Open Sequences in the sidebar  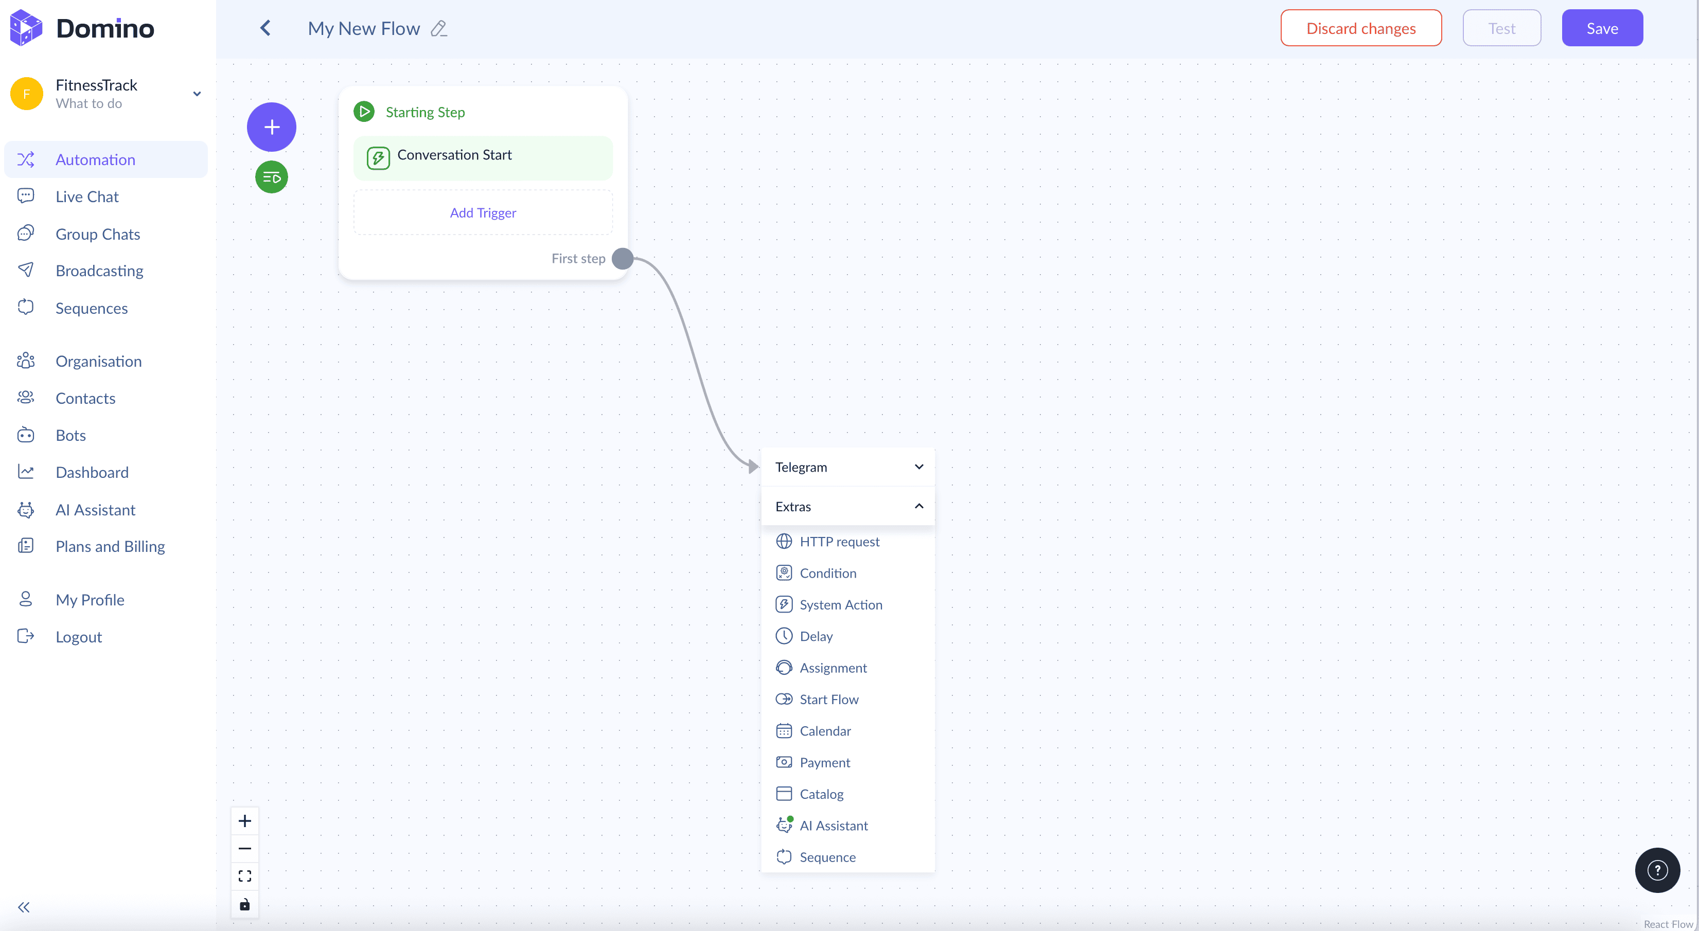point(106,308)
